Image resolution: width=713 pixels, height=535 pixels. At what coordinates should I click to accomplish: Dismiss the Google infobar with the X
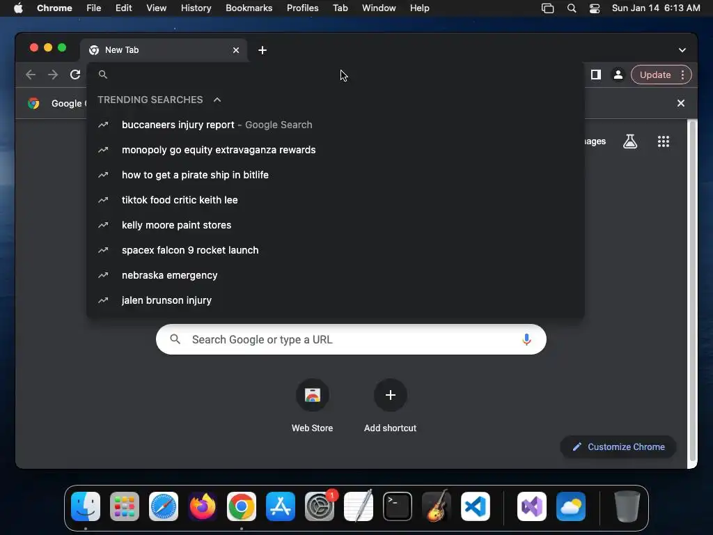[681, 103]
